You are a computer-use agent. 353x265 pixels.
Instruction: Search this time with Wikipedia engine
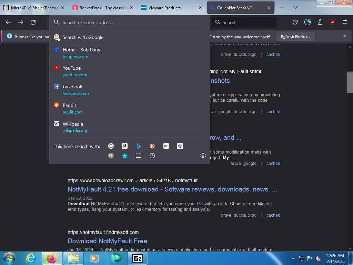tap(180, 146)
